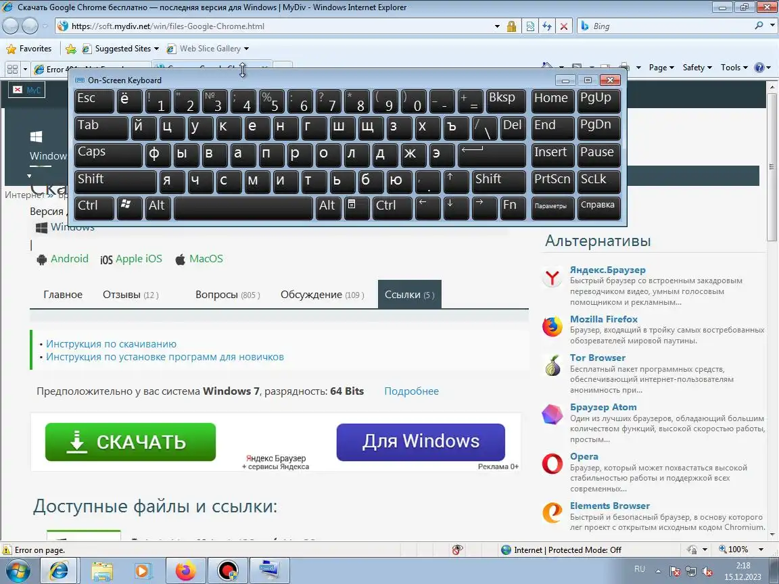Viewport: 779px width, 584px height.
Task: Toggle Caps lock on on-screen keyboard
Action: coord(108,154)
